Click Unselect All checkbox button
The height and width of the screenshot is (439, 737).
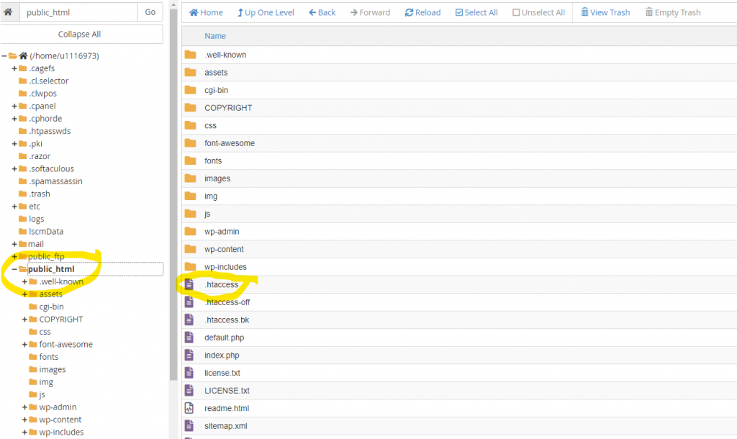[538, 12]
